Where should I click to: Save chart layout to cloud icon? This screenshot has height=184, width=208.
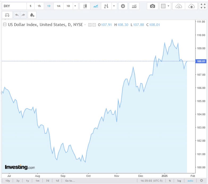(192, 6)
